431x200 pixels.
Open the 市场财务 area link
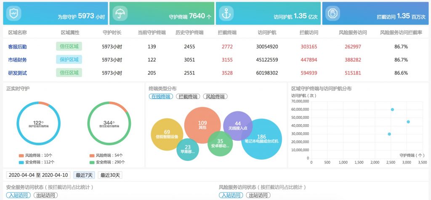(x=18, y=60)
